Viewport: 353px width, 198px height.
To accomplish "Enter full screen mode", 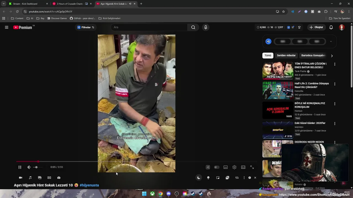I will click(x=252, y=167).
